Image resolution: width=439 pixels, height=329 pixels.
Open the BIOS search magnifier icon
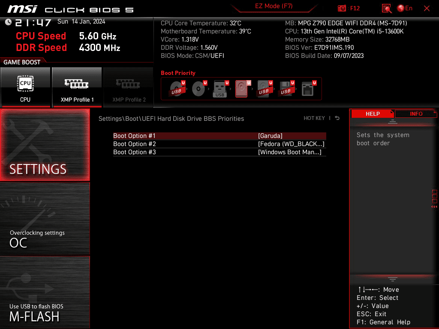387,9
